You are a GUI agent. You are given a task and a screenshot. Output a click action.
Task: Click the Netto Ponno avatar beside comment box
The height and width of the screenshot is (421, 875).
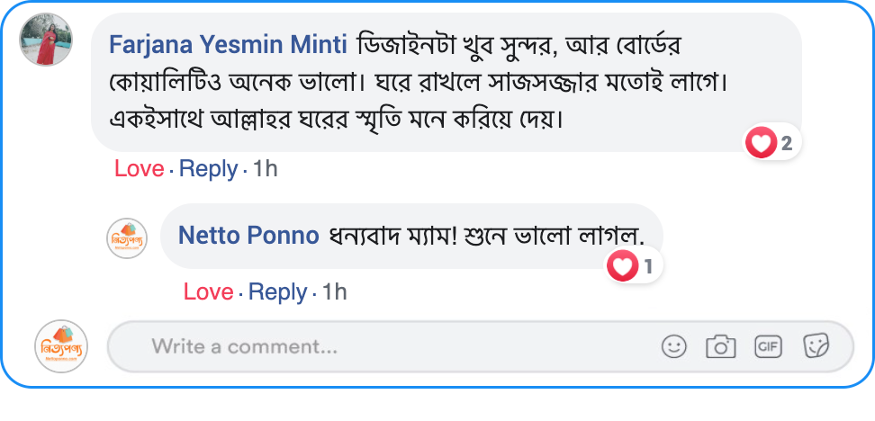coord(62,346)
